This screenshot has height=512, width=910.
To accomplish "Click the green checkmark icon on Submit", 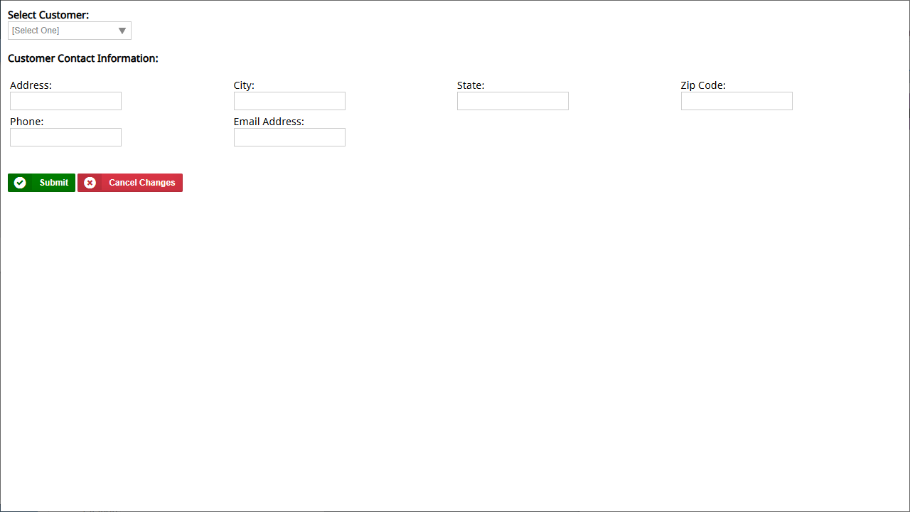I will point(20,183).
